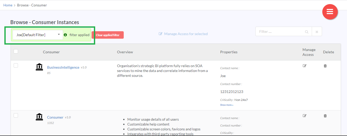This screenshot has height=136, width=347.
Task: Click the edit access icon for BusinessIntelligence
Action: point(305,66)
